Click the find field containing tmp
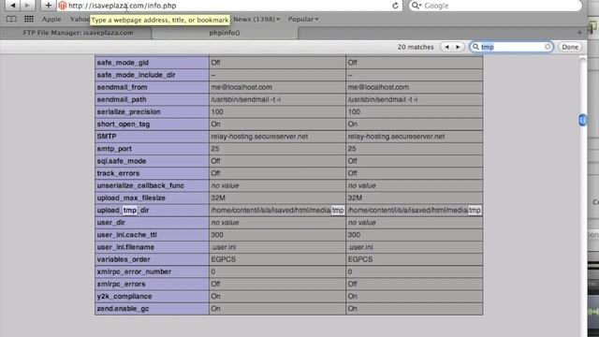The image size is (599, 337). pyautogui.click(x=512, y=47)
